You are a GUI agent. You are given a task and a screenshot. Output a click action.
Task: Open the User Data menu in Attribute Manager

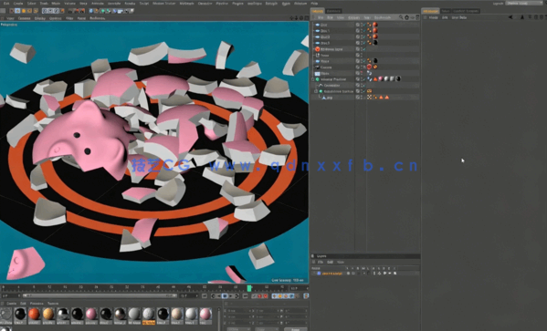458,17
